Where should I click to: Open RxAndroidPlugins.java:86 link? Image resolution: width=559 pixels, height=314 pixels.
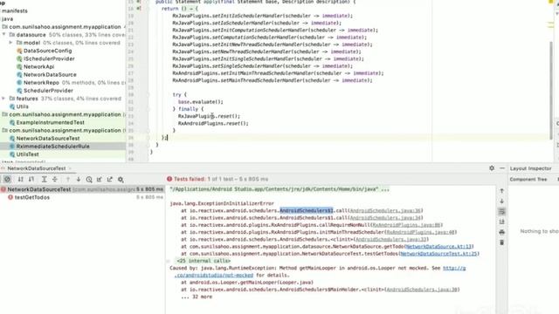point(406,225)
